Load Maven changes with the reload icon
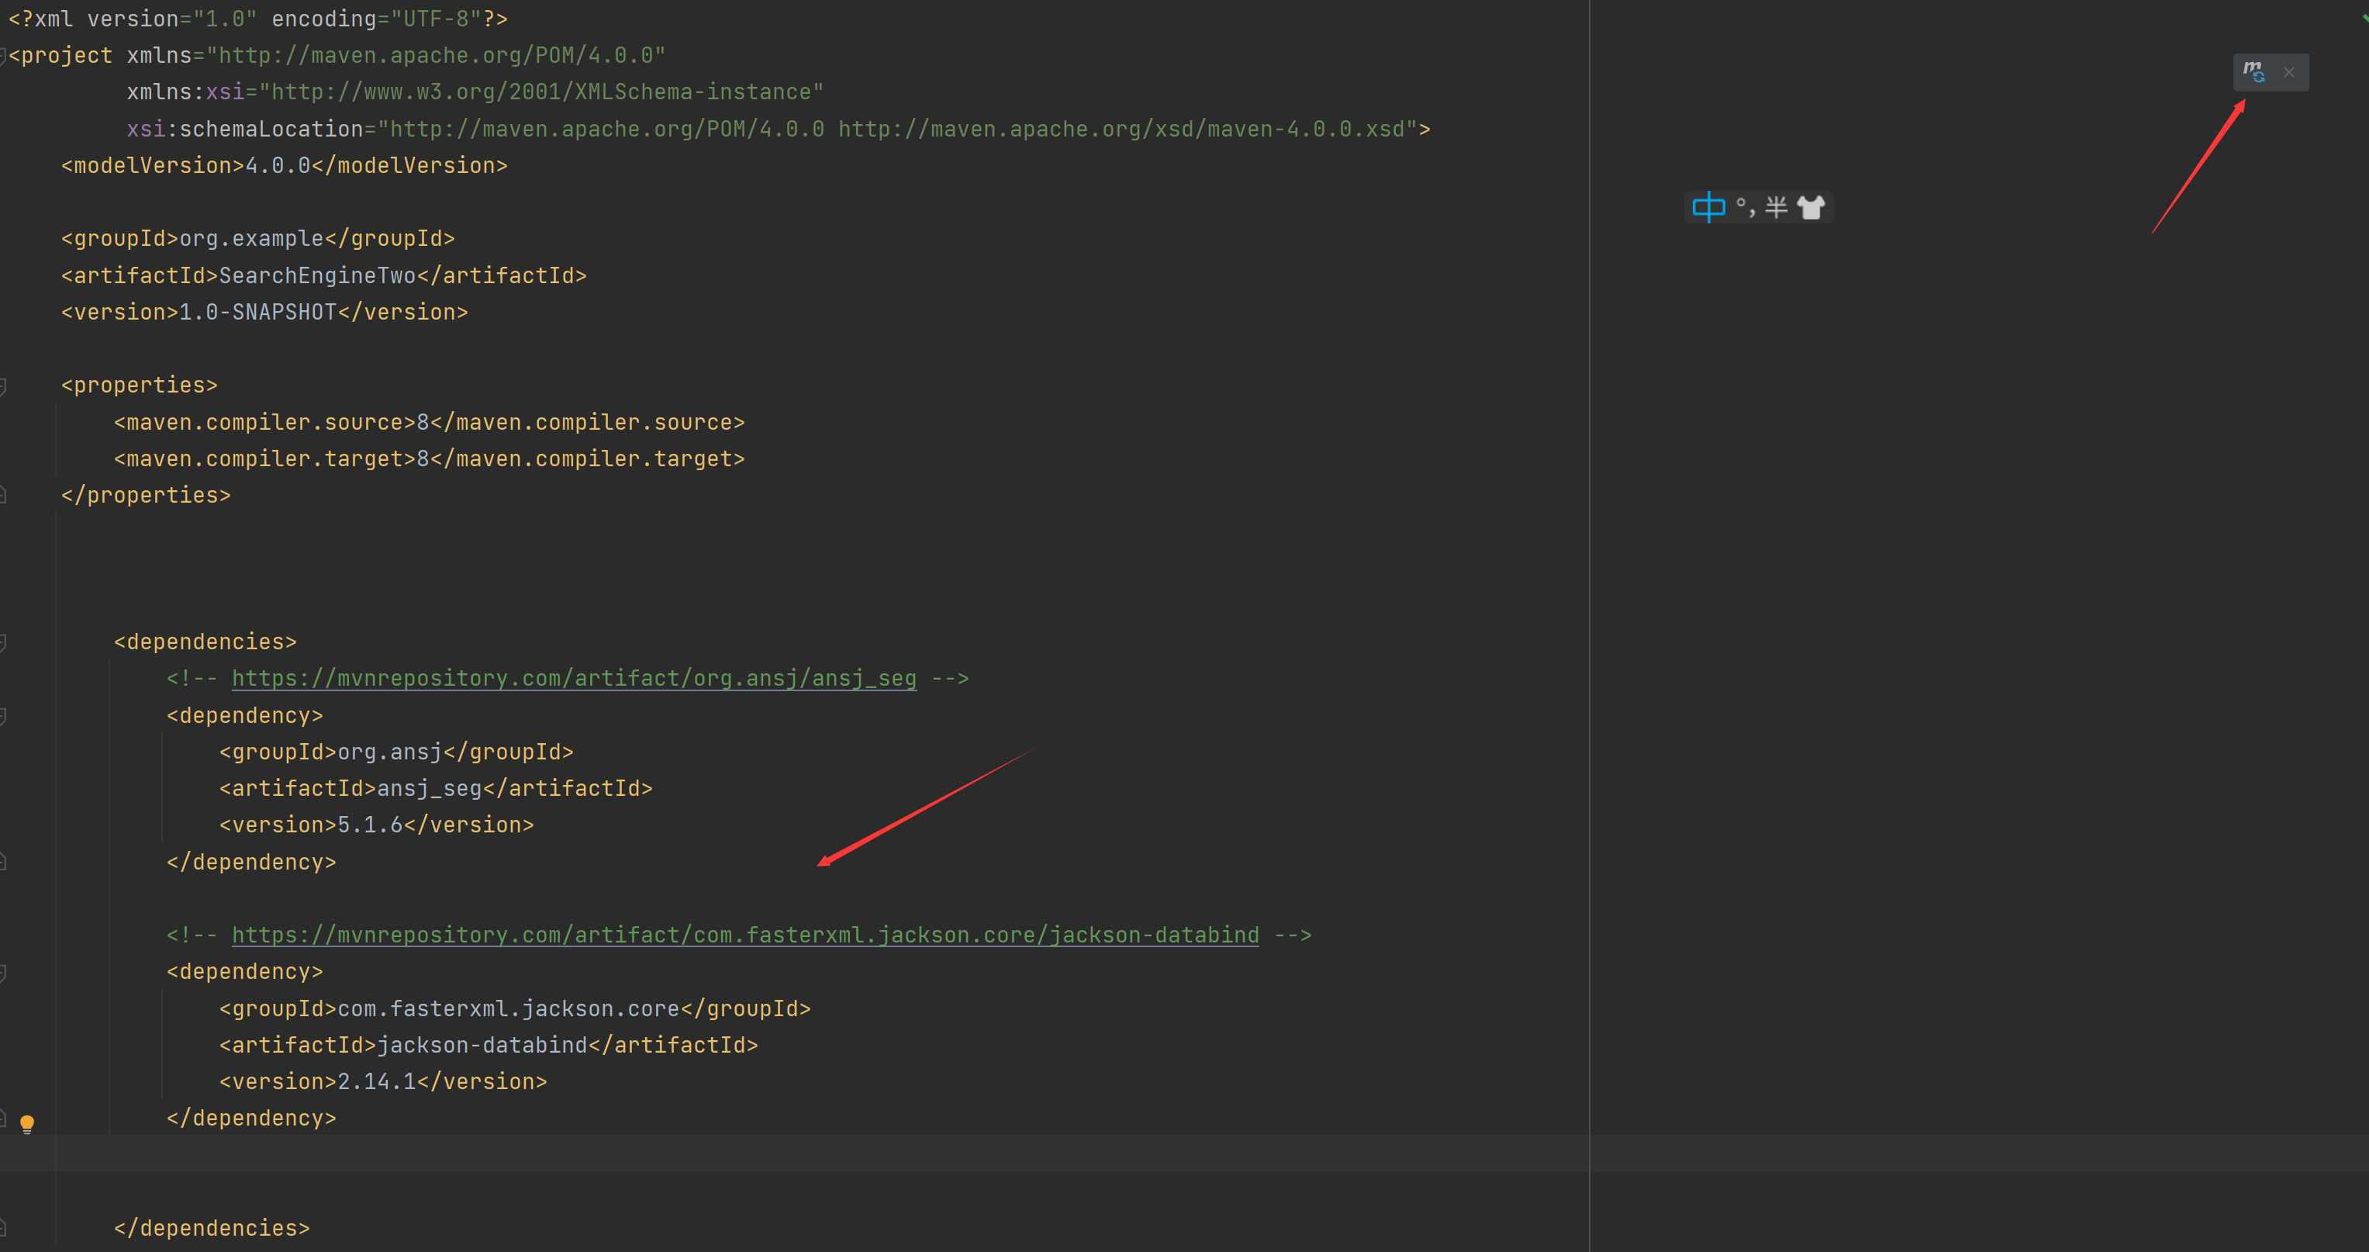This screenshot has height=1252, width=2369. point(2254,71)
